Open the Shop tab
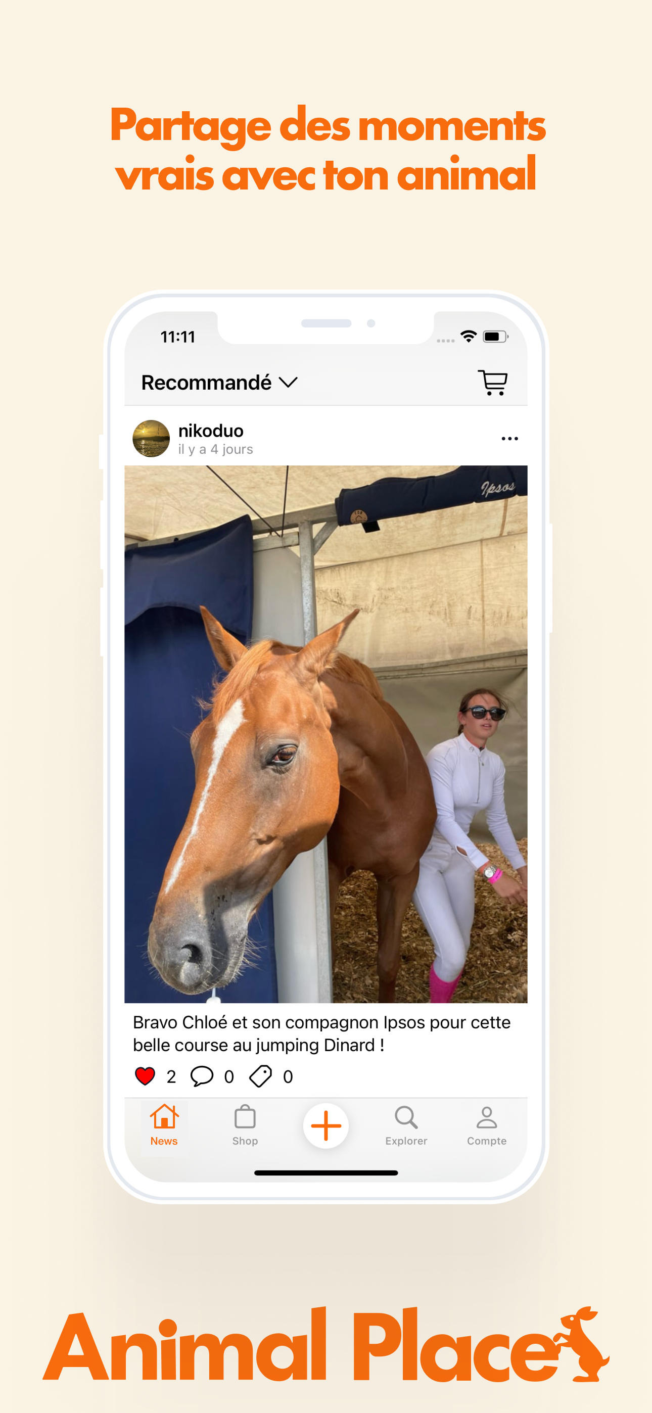 point(245,1125)
